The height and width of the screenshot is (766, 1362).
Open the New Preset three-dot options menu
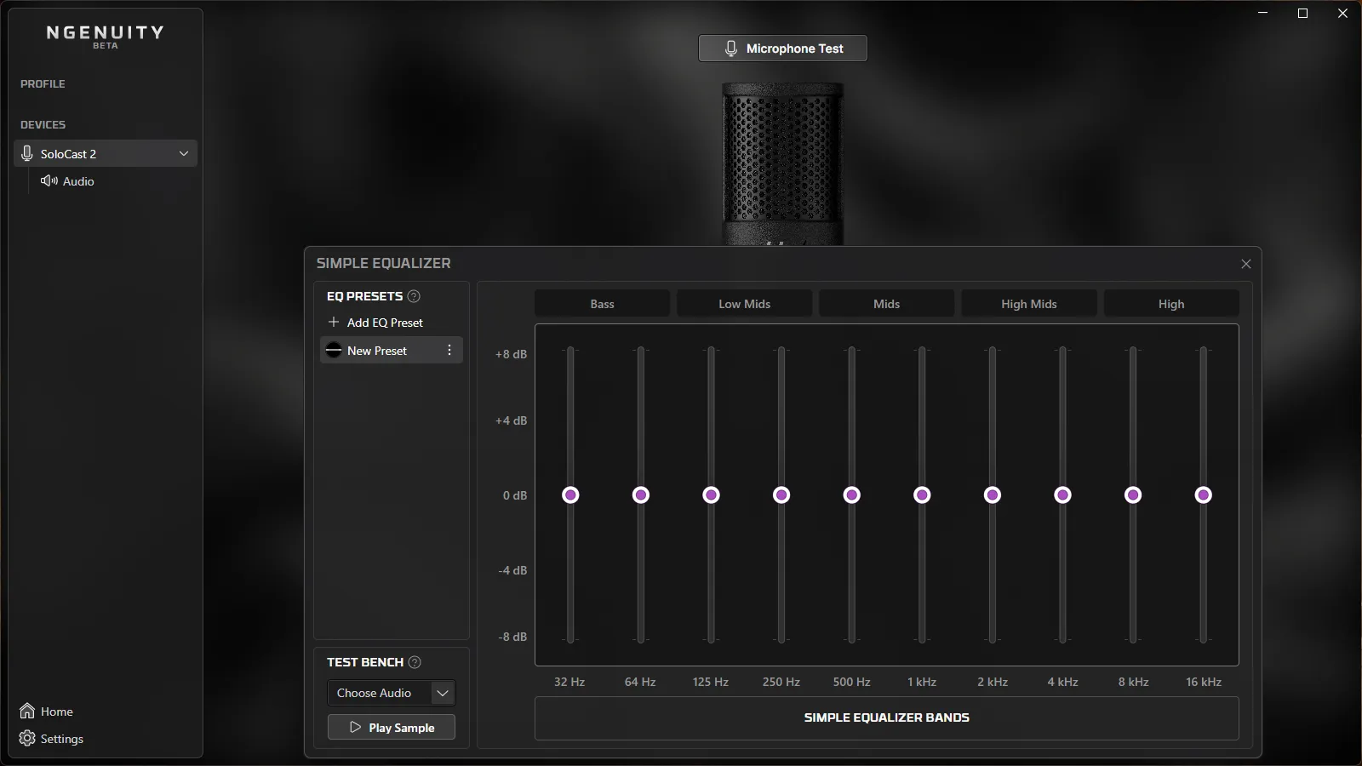449,351
